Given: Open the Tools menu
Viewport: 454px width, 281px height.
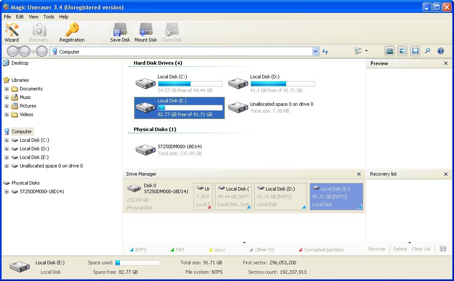Looking at the screenshot, I should click(x=48, y=17).
